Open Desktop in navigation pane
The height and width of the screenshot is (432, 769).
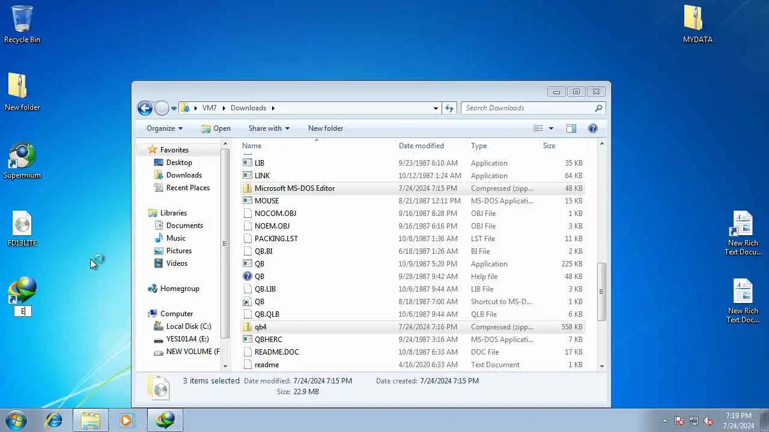pos(179,163)
